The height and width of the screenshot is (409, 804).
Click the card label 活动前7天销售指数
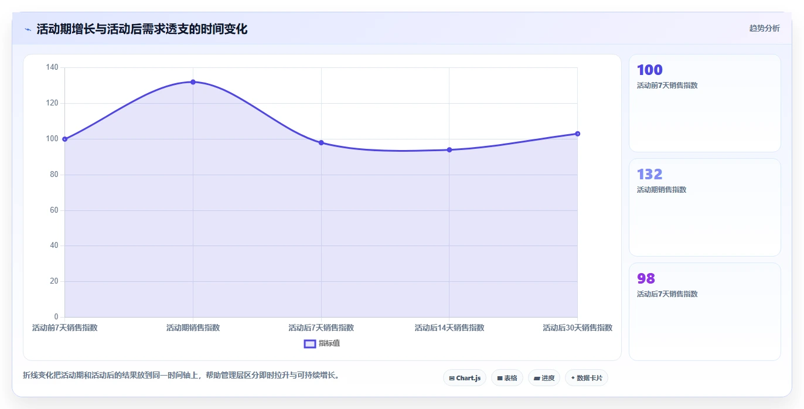click(667, 86)
